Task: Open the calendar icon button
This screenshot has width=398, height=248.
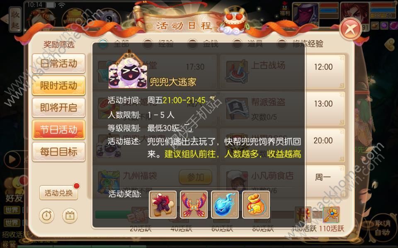Action: point(70,216)
